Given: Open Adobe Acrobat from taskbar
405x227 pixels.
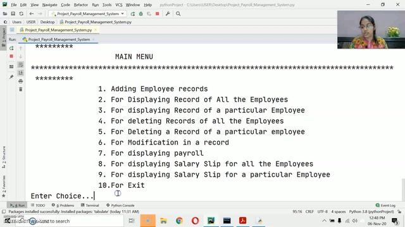Looking at the screenshot, I should pos(243,221).
